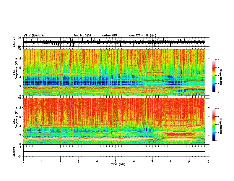The image size is (234, 181).
Task: Click the ch.1 voltage waveform trace
Action: (x=114, y=42)
